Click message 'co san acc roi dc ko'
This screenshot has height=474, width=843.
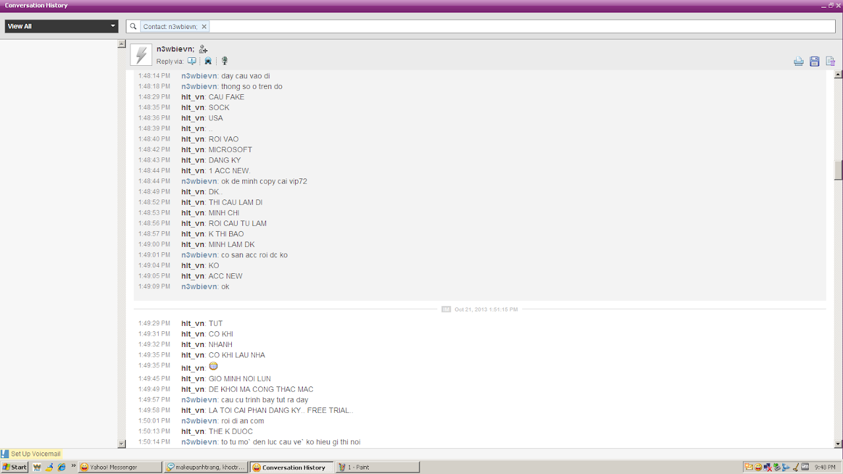click(x=254, y=255)
